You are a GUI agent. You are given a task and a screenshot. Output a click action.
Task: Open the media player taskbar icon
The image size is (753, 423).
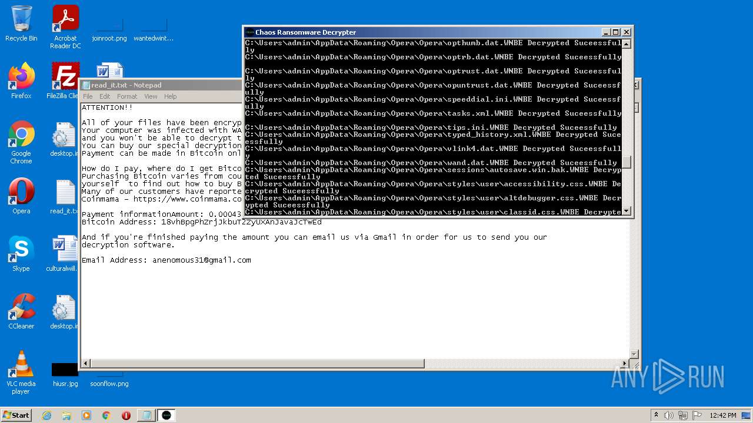click(86, 415)
